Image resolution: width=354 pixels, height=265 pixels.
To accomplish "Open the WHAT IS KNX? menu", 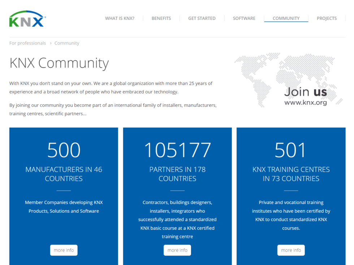I will pos(120,18).
